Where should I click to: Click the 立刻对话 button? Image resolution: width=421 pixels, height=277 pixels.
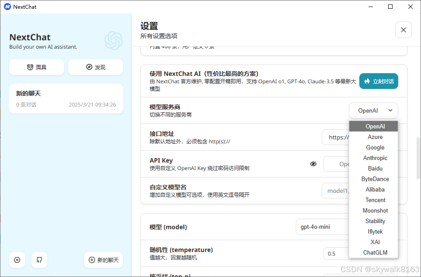(379, 81)
